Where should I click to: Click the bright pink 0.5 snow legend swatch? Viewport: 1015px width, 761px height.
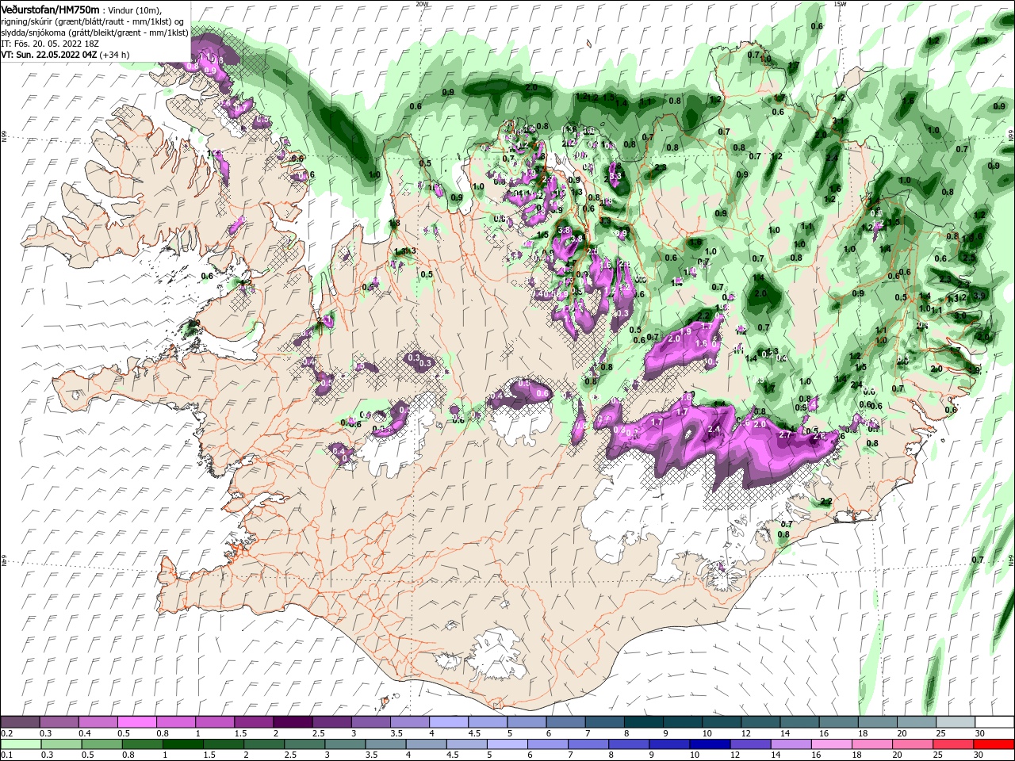[137, 721]
